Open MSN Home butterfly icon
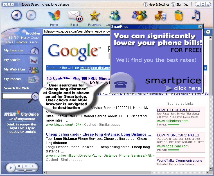 pos(54,15)
